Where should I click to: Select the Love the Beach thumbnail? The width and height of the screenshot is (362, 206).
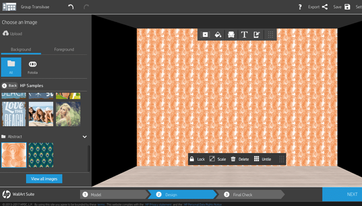(x=14, y=114)
